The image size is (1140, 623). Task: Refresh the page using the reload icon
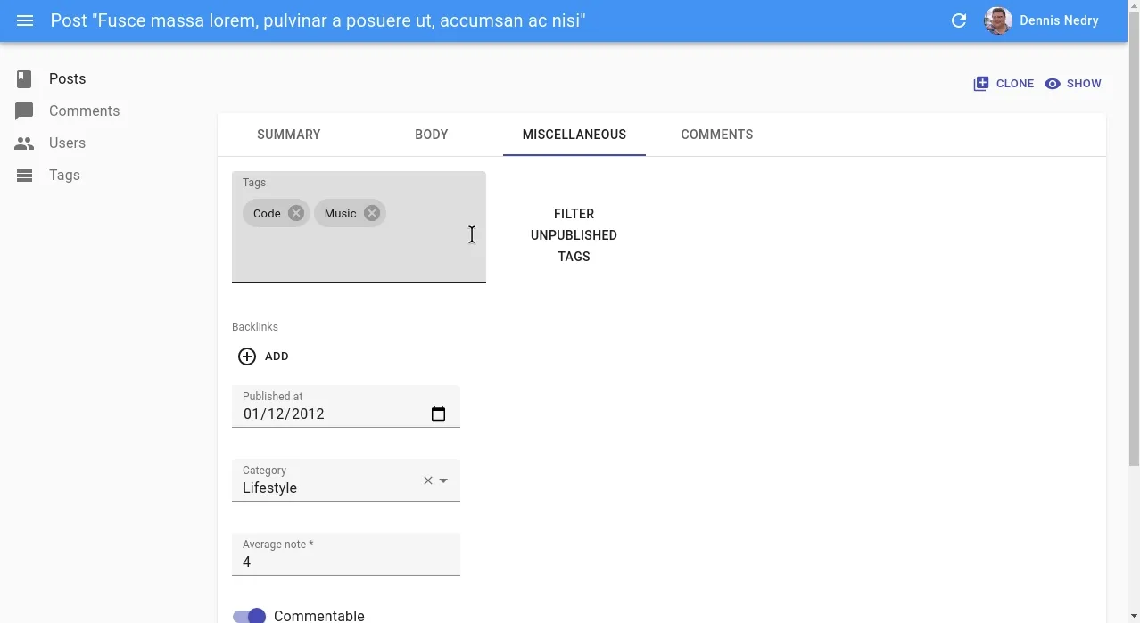[x=959, y=20]
